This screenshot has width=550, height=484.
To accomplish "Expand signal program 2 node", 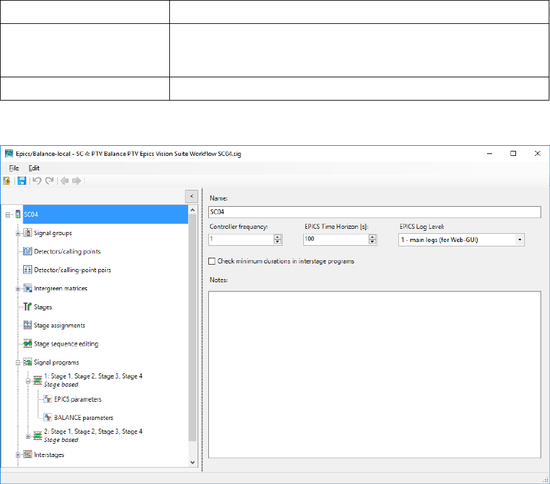I will [x=28, y=436].
